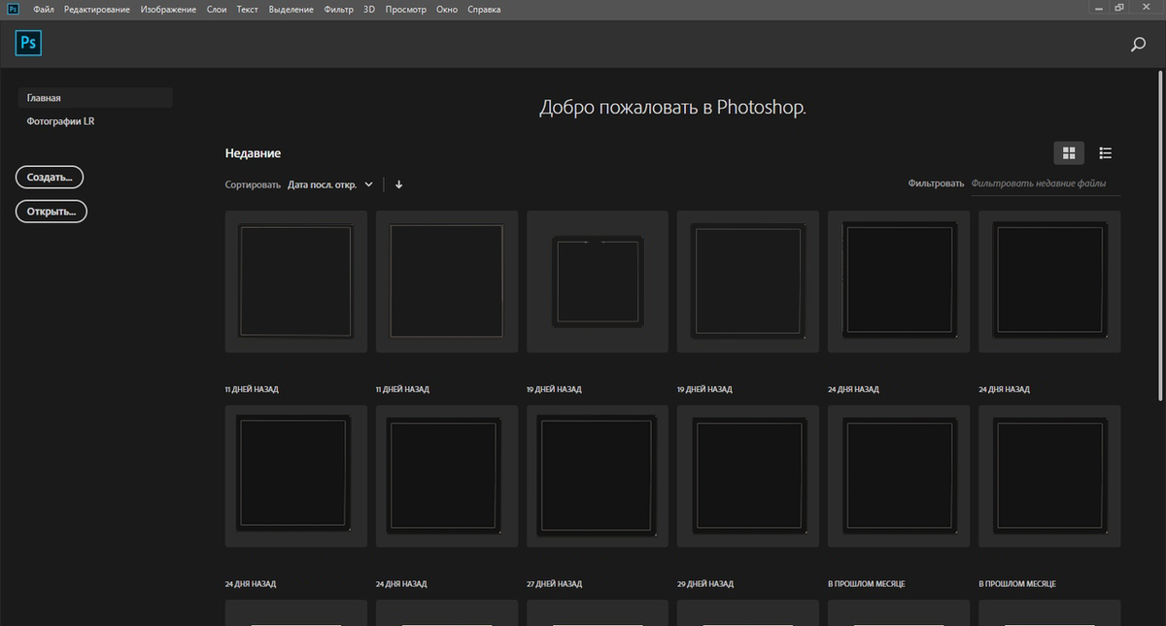Screen dimensions: 1166x626
Task: Open the Просмотр menu
Action: click(406, 9)
